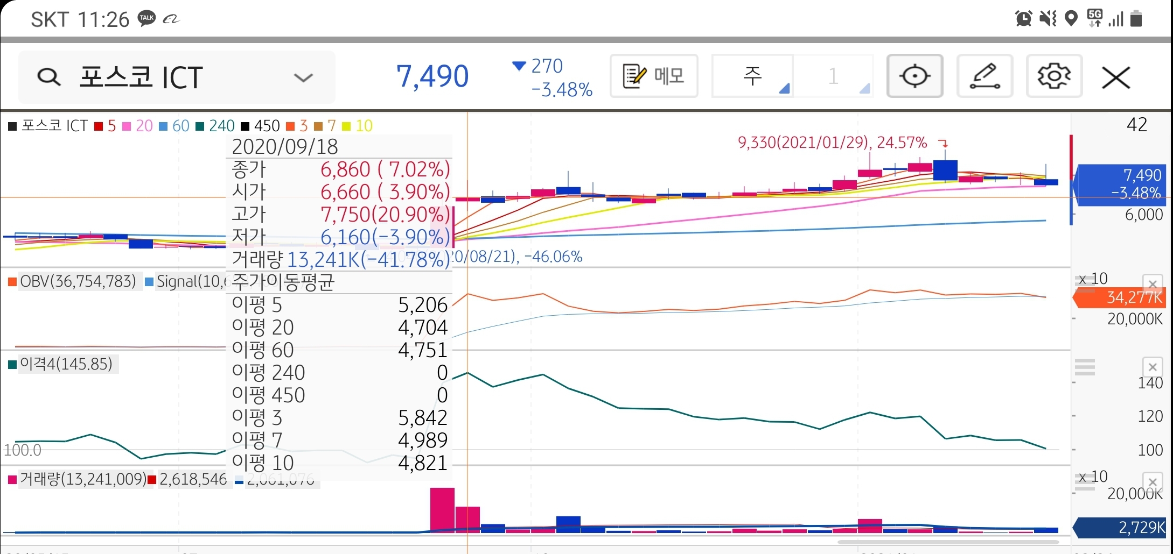This screenshot has height=554, width=1173.
Task: Tap the tallest pink volume bar
Action: [442, 510]
